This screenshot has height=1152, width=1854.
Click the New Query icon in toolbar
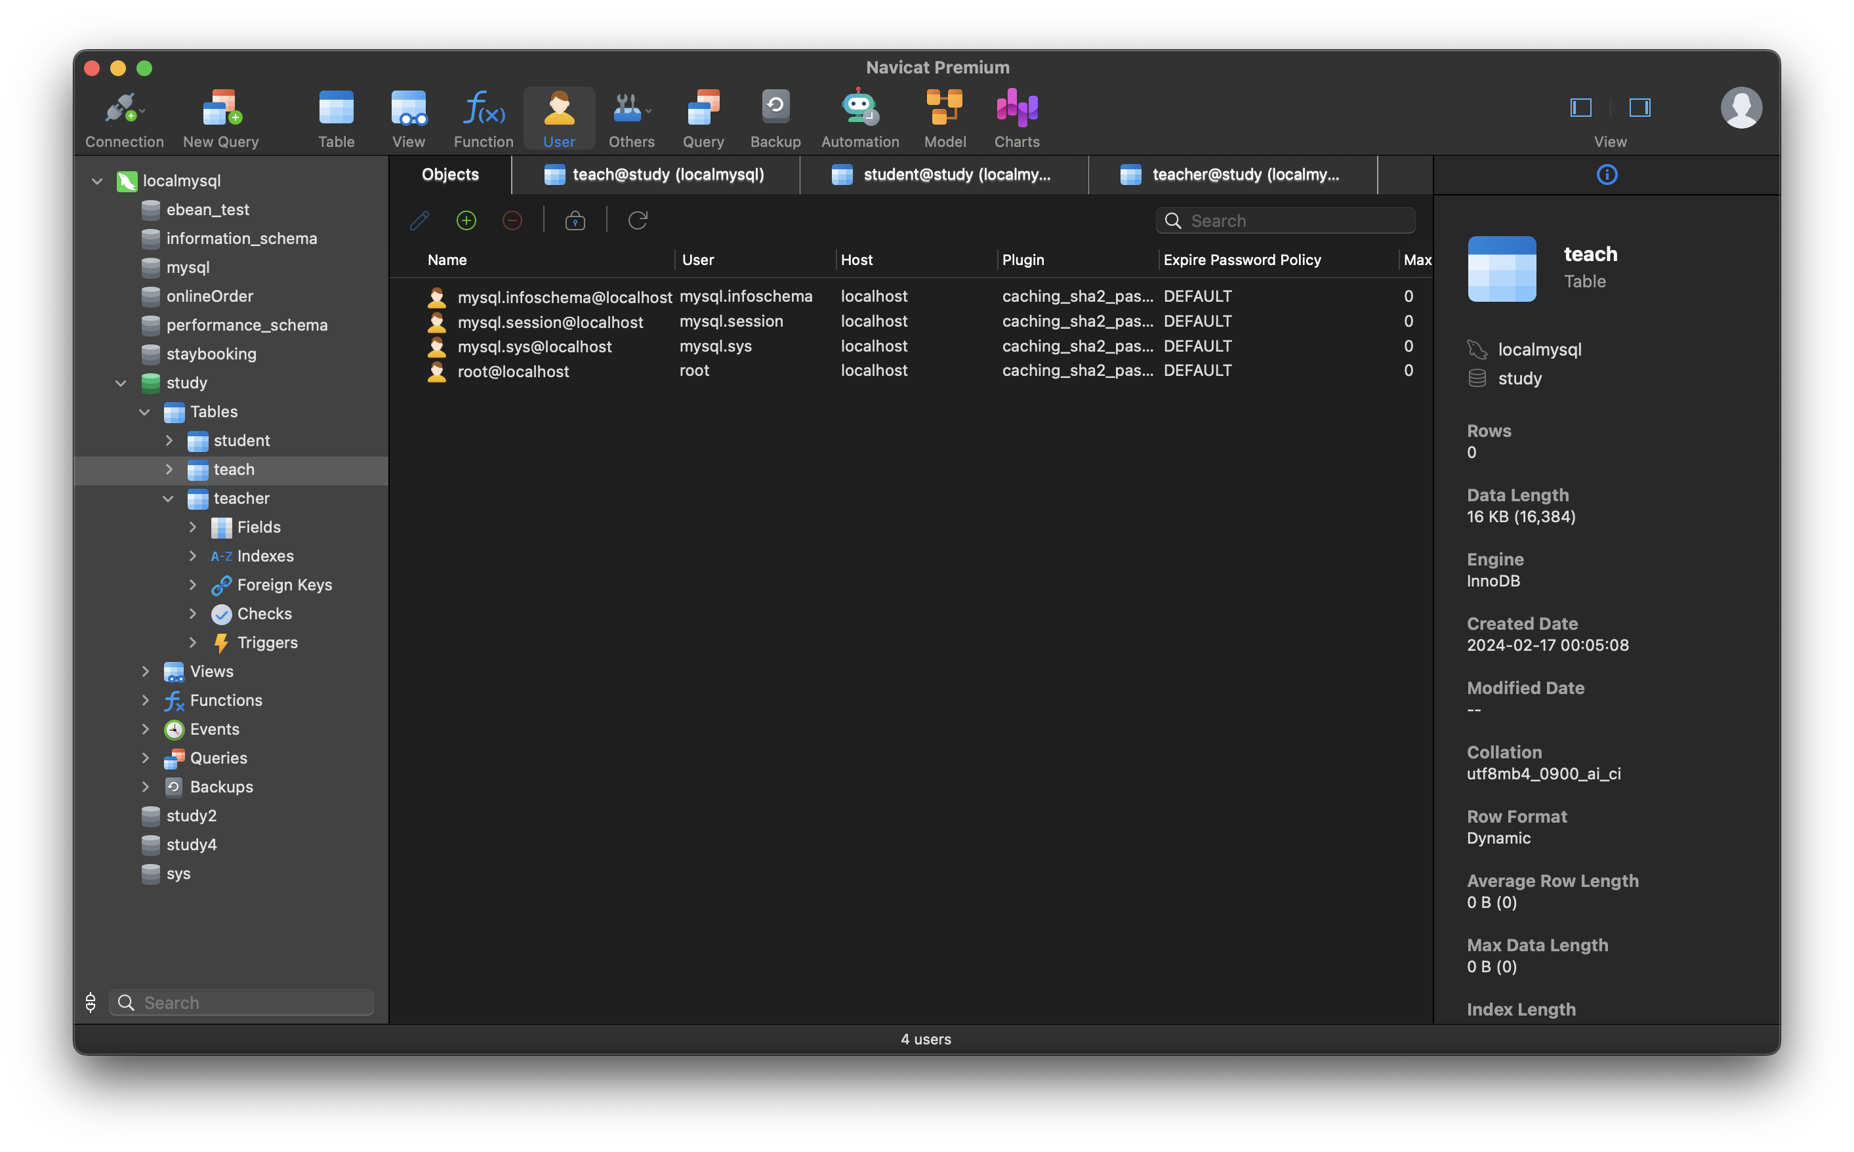[220, 117]
